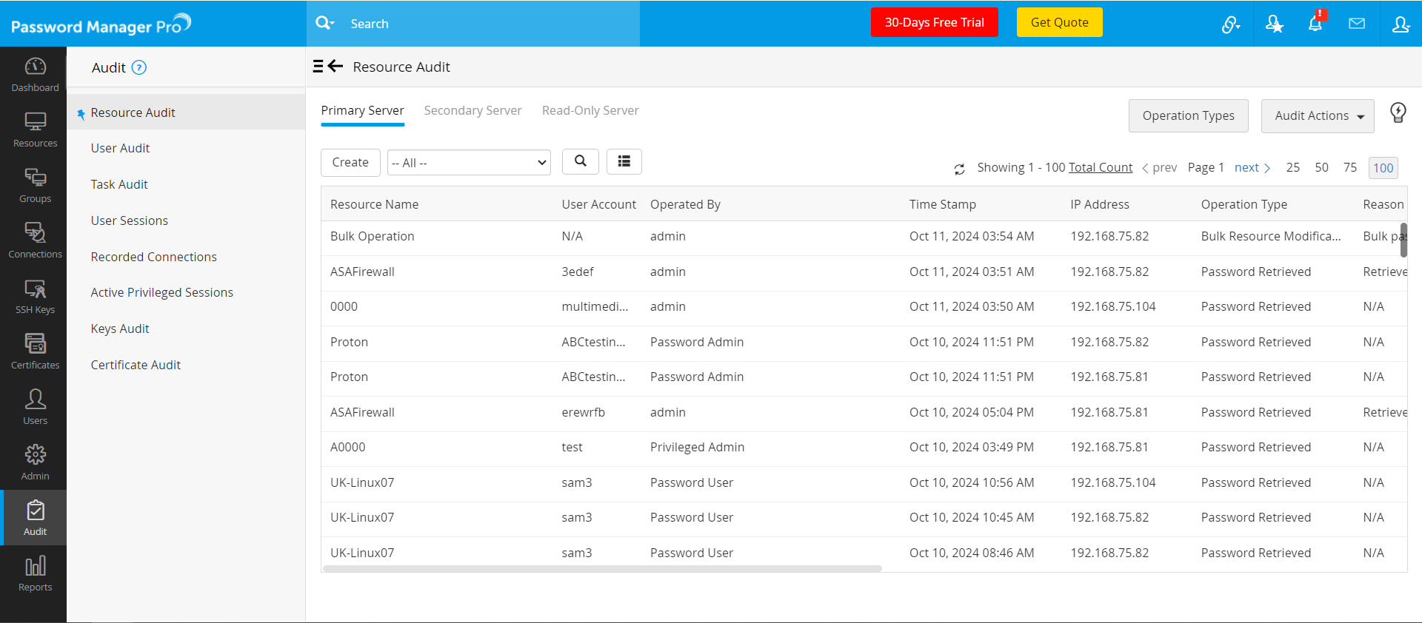
Task: Click the Audit help question icon
Action: 138,68
